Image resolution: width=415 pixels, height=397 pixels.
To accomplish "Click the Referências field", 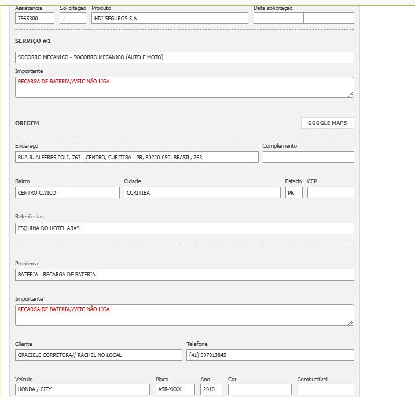I will point(184,228).
